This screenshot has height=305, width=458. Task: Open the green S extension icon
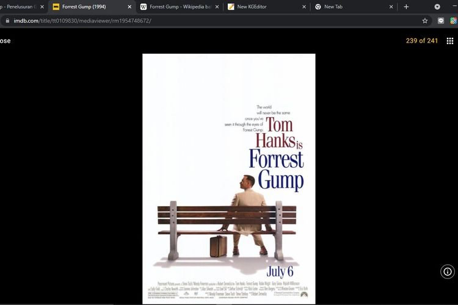pyautogui.click(x=454, y=20)
